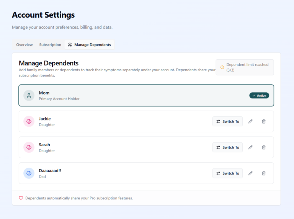This screenshot has height=219, width=294.
Task: Click the dependent limit warning icon
Action: [x=222, y=67]
